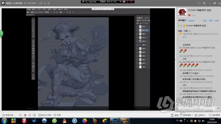Click the home icon in title bar

click(x=204, y=3)
